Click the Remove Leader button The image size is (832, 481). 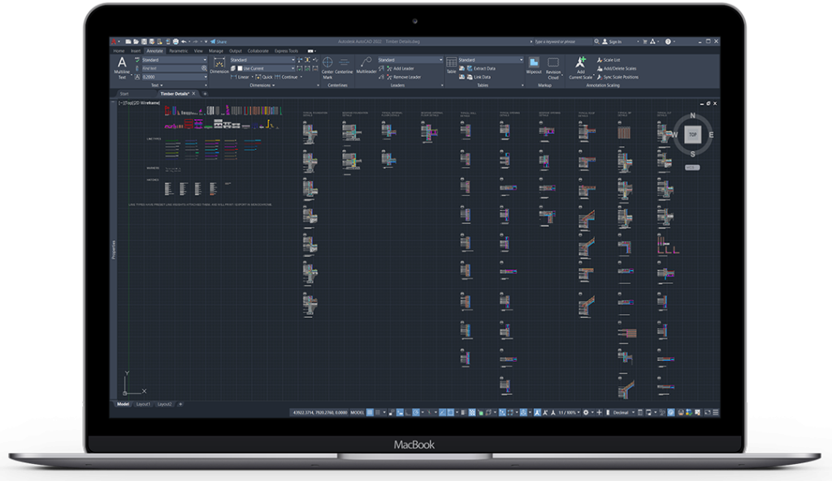click(x=403, y=77)
